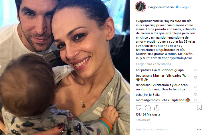Open the #eva38 hashtag link
This screenshot has height=135, width=202.
(156, 58)
